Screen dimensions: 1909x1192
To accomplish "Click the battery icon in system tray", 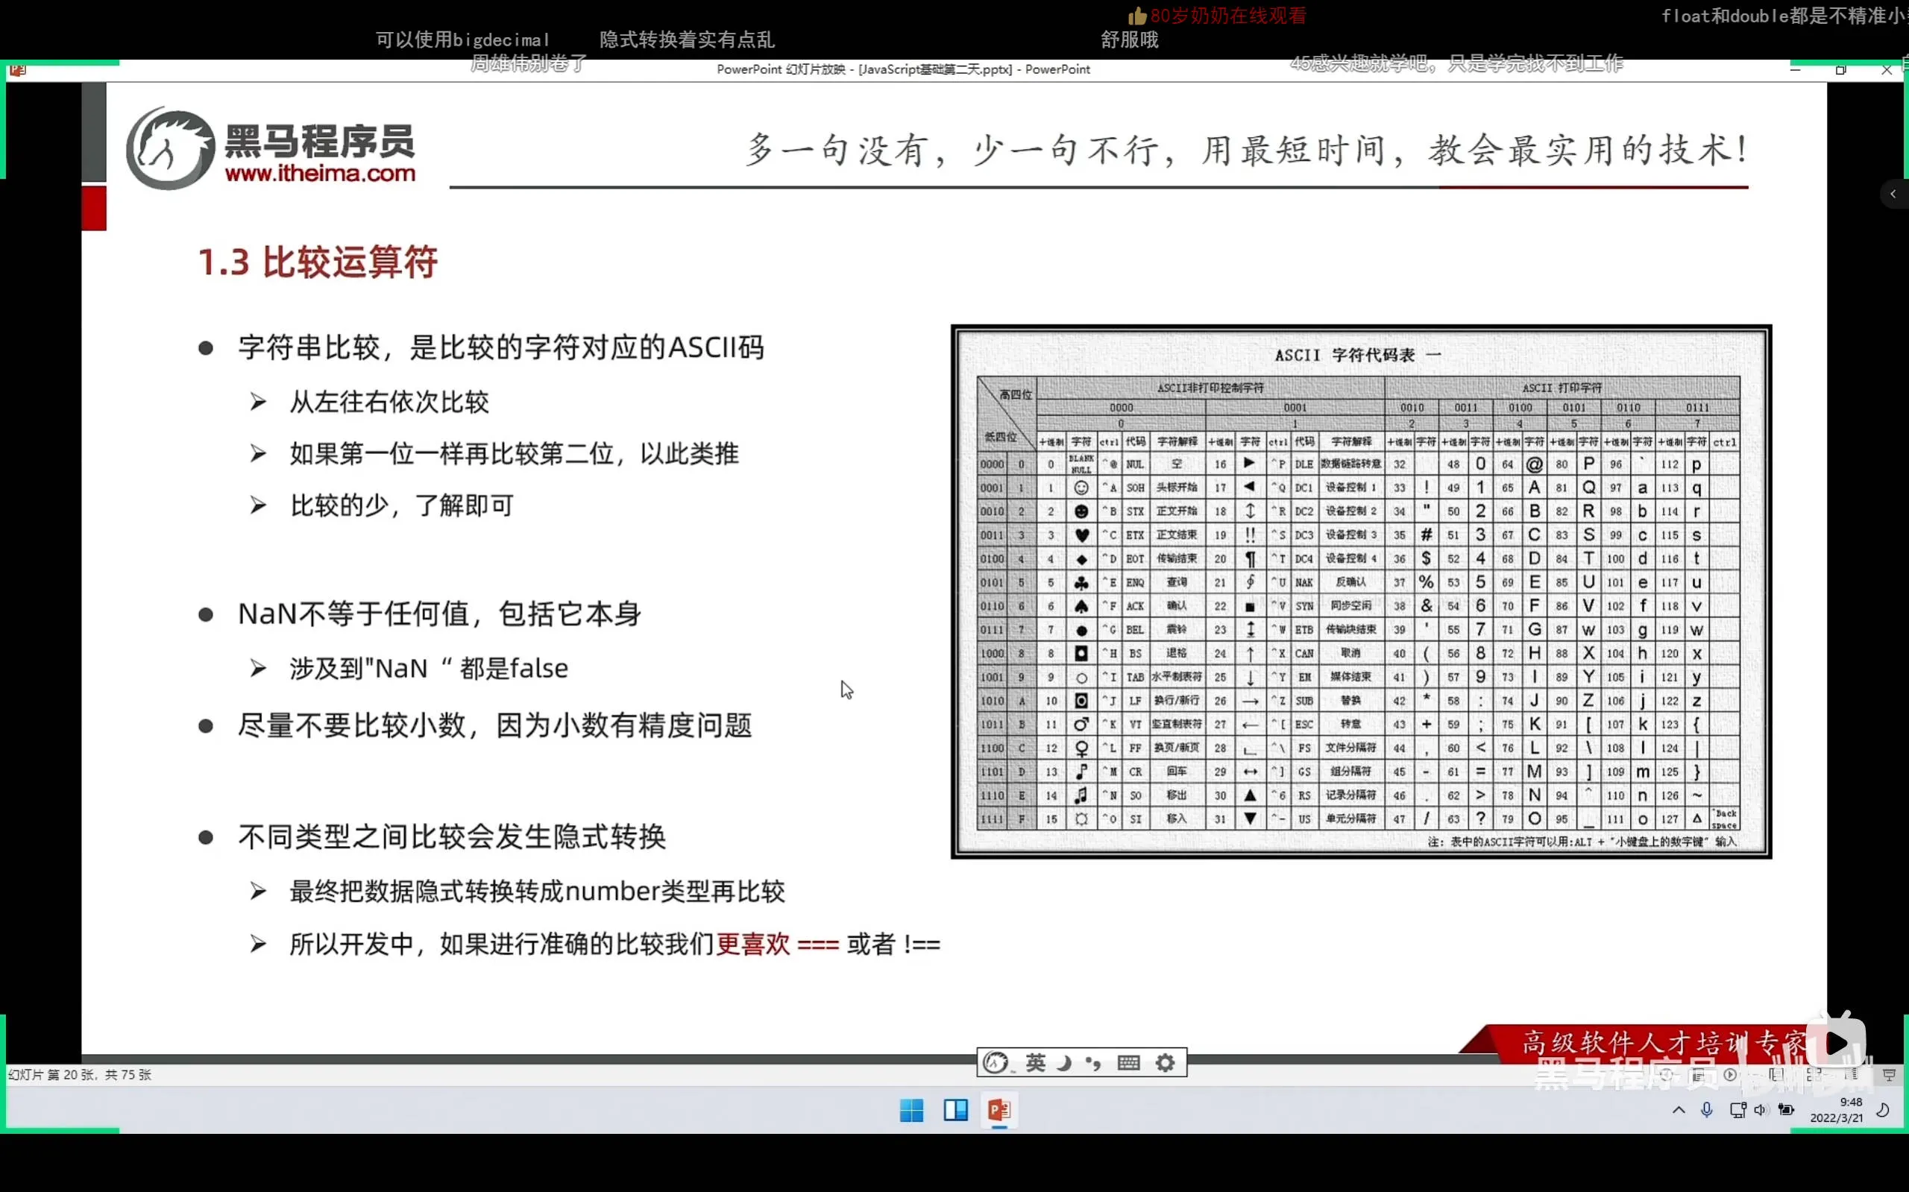I will (1787, 1110).
